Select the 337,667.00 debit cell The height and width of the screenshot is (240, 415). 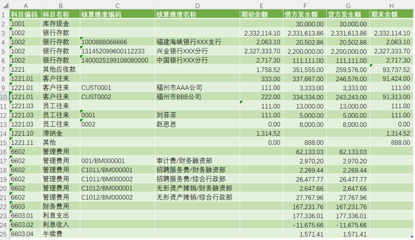(305, 79)
